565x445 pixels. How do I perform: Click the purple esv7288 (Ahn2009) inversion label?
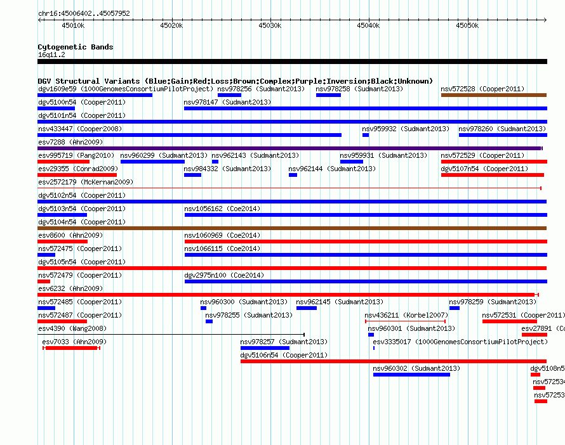coord(70,142)
